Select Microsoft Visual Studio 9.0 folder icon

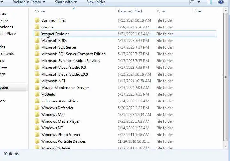37,67
